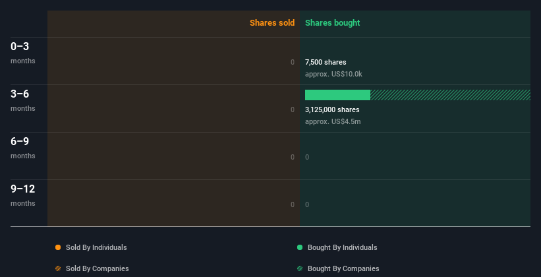
Task: Click the solid green bar in 3–6 months row
Action: [337, 95]
